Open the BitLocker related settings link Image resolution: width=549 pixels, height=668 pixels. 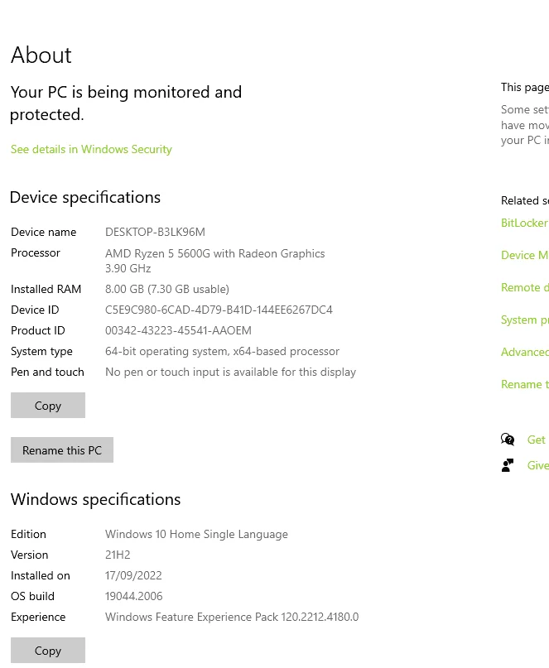click(525, 223)
